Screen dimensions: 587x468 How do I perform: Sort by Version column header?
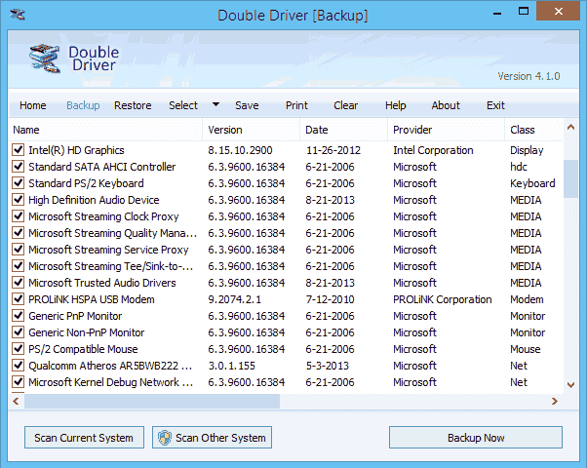pyautogui.click(x=252, y=130)
